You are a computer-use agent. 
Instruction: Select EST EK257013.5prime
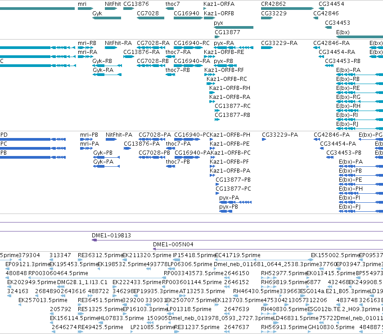(x=20, y=305)
